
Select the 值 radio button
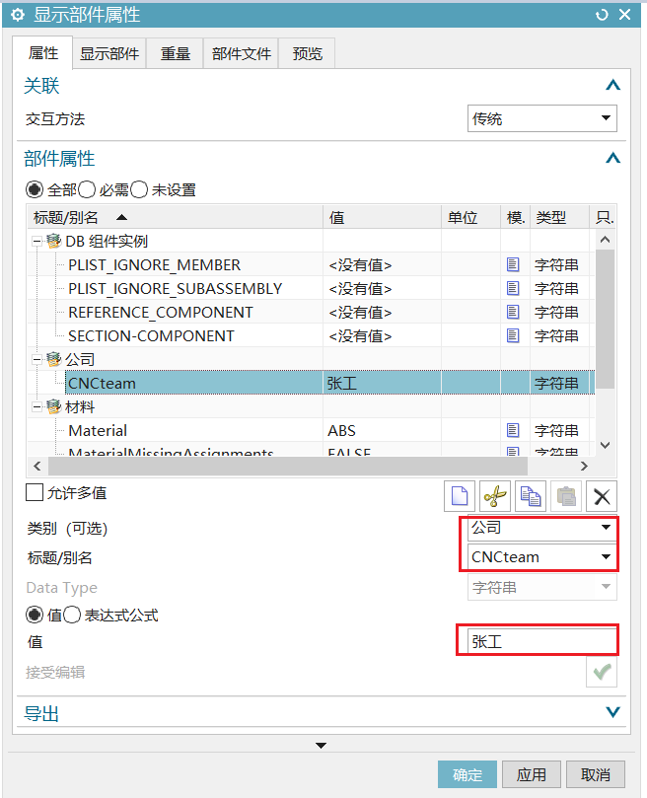tap(35, 616)
